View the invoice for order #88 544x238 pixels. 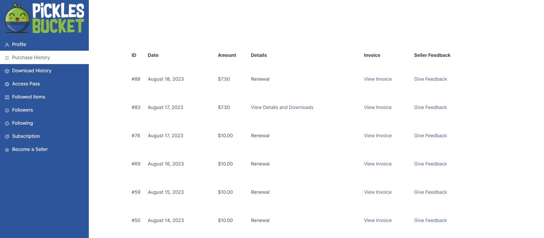click(x=377, y=79)
